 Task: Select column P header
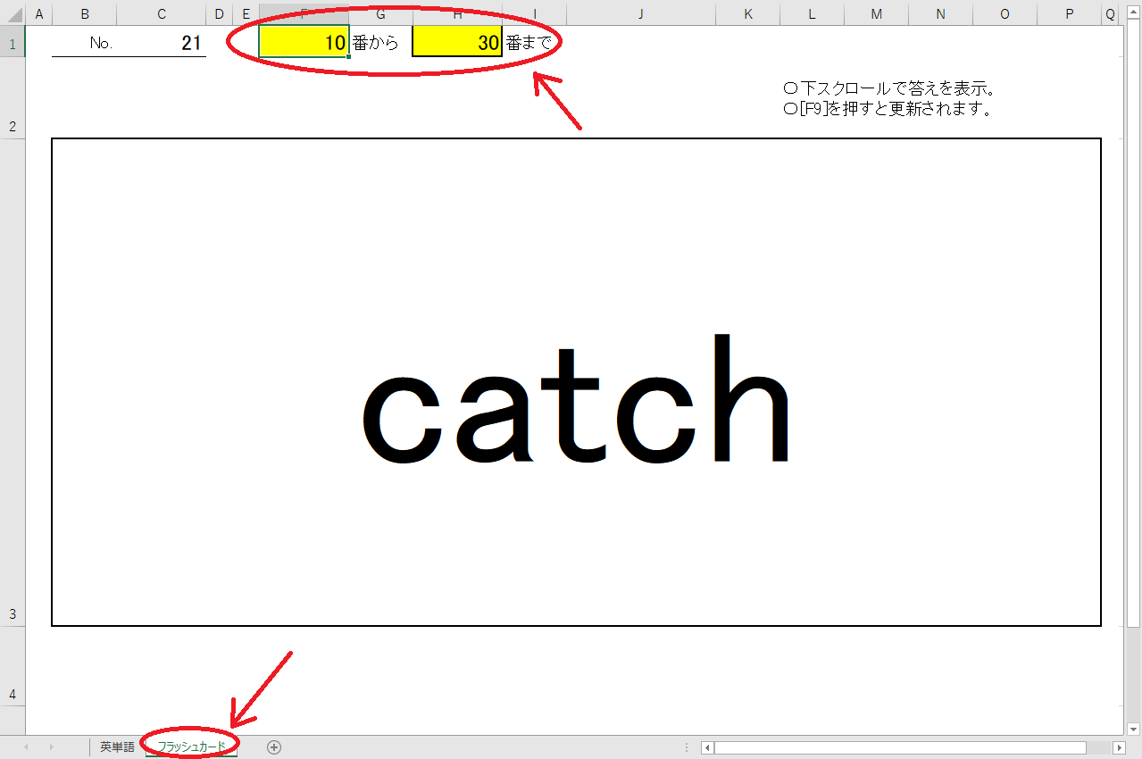1069,14
